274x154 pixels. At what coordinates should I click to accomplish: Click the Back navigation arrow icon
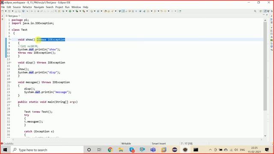(165, 11)
